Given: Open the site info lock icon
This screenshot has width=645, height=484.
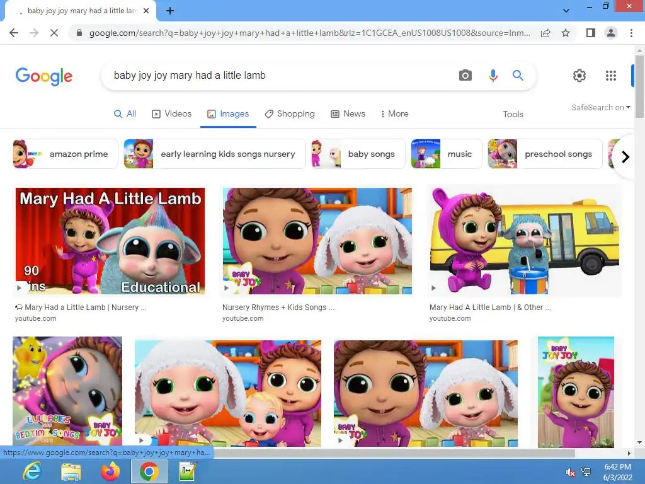Looking at the screenshot, I should (79, 33).
